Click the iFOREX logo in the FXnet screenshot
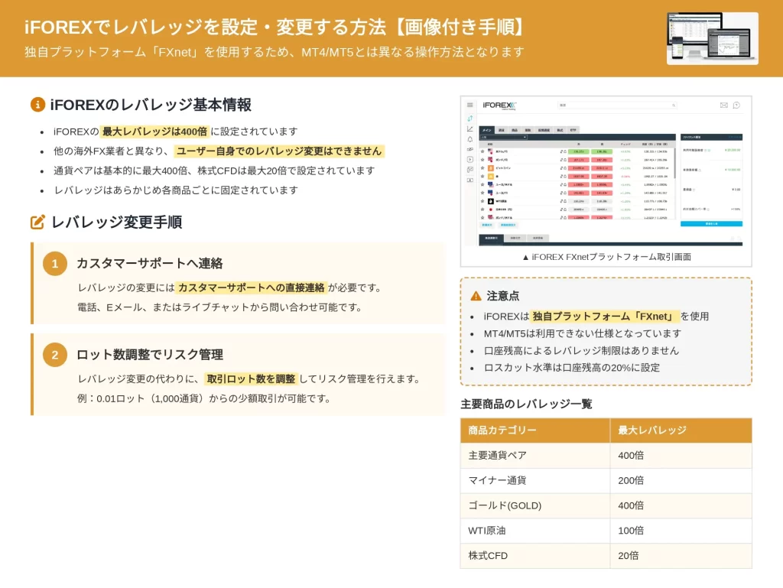The width and height of the screenshot is (783, 588). tap(499, 106)
